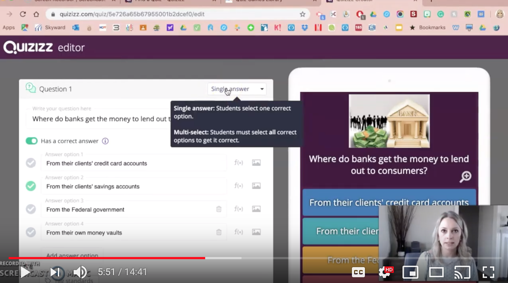Add image to answer option 1
The height and width of the screenshot is (283, 508).
click(256, 163)
